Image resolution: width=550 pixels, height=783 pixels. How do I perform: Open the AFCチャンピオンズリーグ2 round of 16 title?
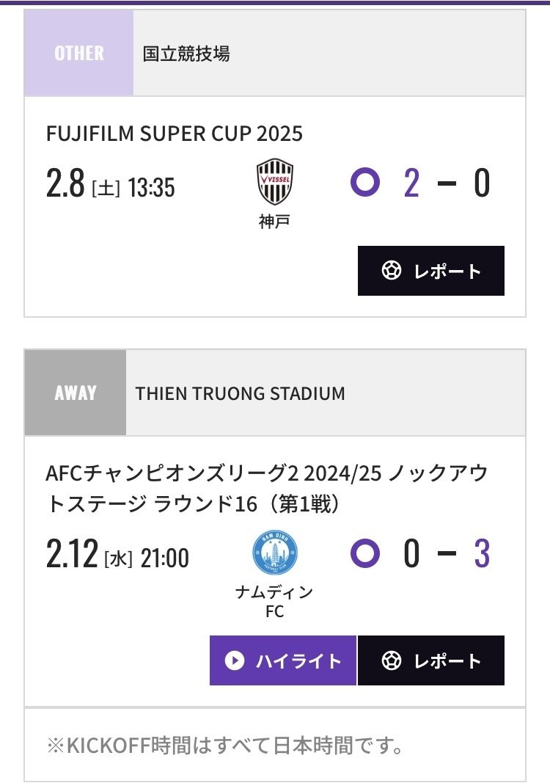point(265,489)
